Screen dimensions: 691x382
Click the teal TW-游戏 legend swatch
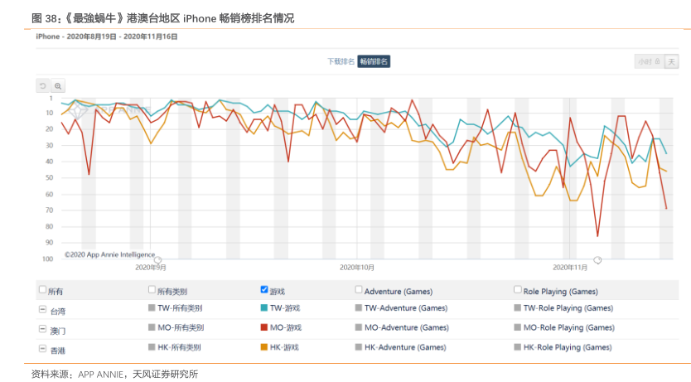click(x=264, y=307)
